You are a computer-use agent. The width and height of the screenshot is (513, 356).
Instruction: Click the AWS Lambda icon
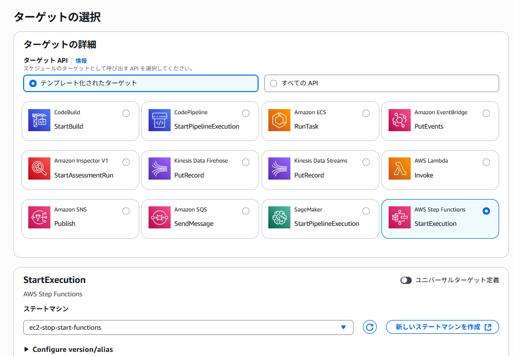(x=399, y=169)
